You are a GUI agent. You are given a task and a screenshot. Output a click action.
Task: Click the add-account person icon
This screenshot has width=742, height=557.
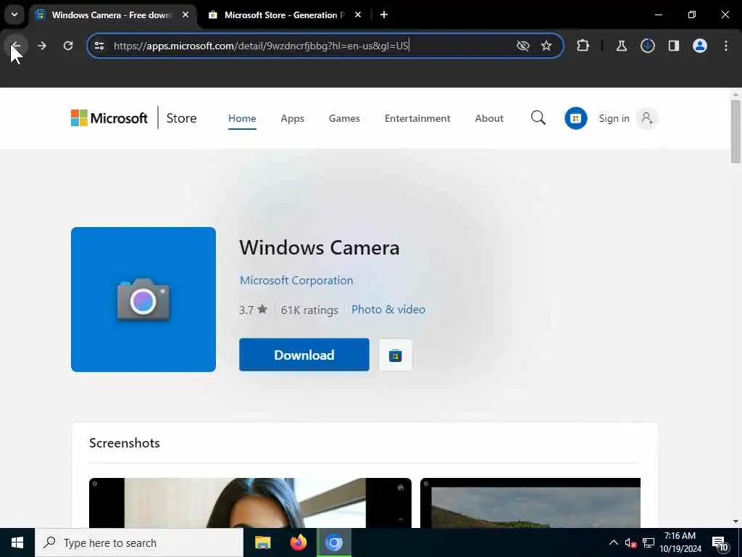pyautogui.click(x=647, y=118)
